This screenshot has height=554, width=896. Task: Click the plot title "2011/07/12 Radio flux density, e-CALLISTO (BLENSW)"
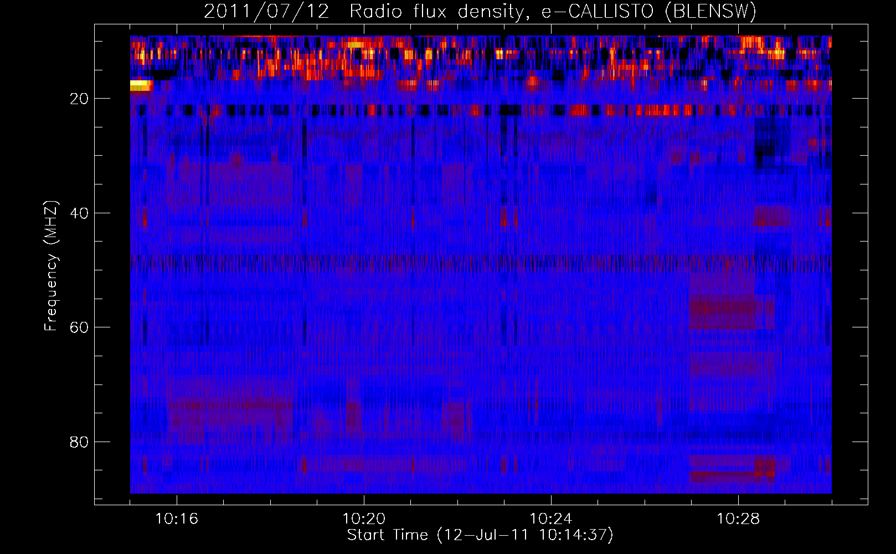click(x=480, y=12)
